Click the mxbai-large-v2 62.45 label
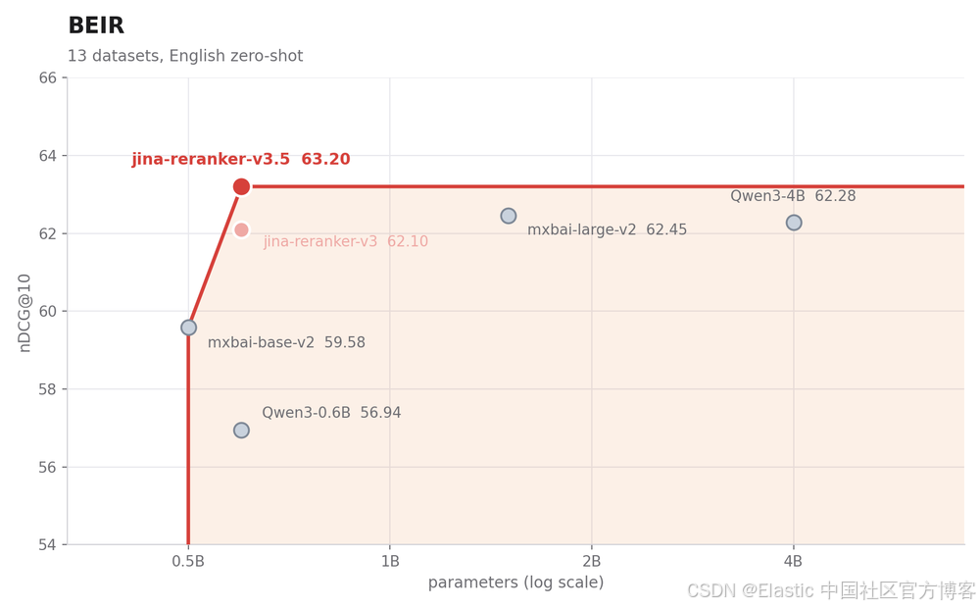Viewport: 980px width, 608px height. pyautogui.click(x=607, y=229)
